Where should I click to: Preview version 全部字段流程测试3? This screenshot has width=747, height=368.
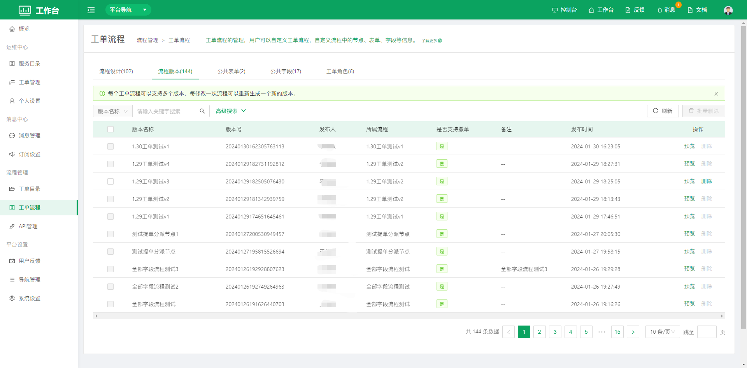pyautogui.click(x=689, y=269)
